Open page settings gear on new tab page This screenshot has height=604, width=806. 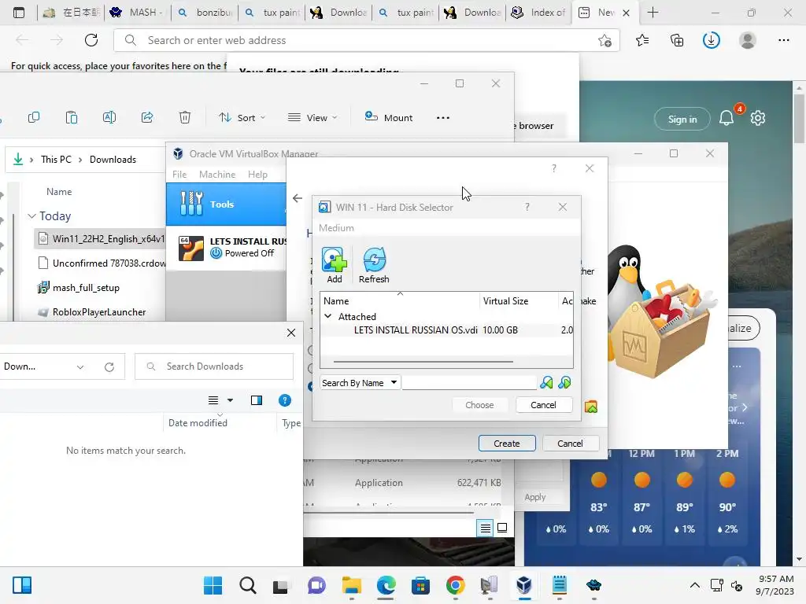click(758, 119)
